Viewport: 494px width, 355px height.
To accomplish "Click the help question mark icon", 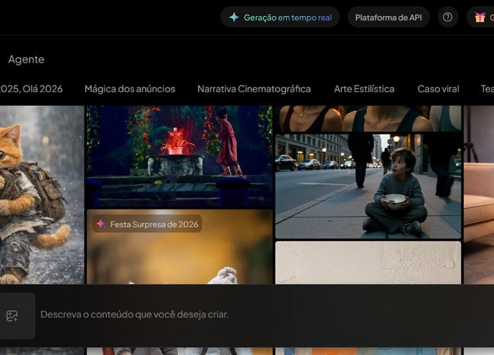I will point(448,17).
